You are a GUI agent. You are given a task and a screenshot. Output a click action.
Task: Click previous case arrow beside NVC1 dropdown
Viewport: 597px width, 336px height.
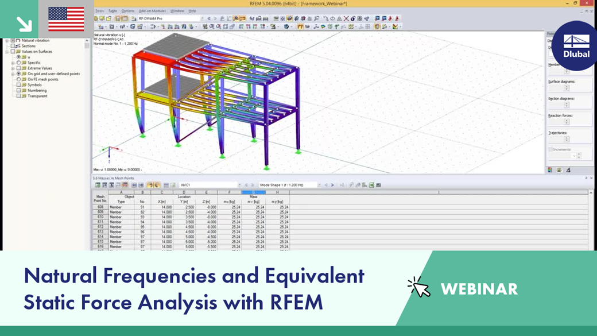(246, 185)
